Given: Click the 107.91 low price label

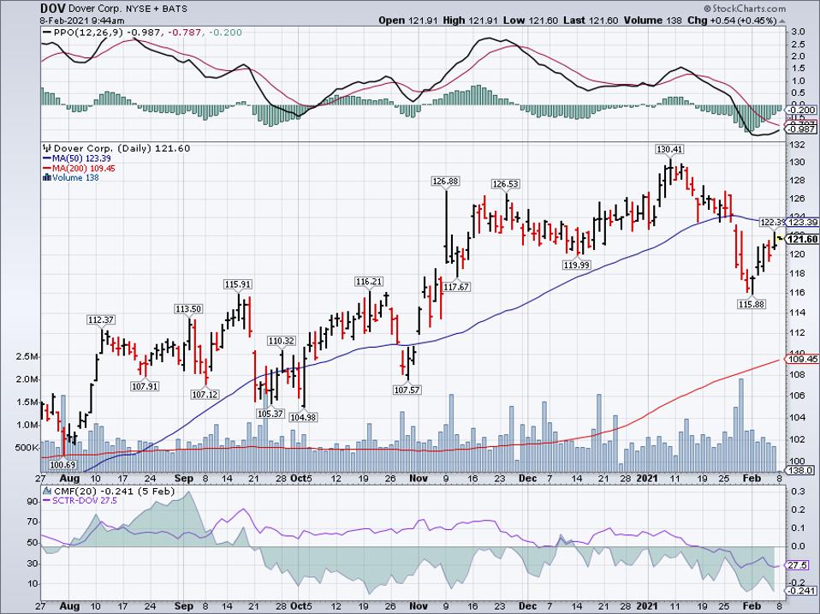Looking at the screenshot, I should click(145, 386).
